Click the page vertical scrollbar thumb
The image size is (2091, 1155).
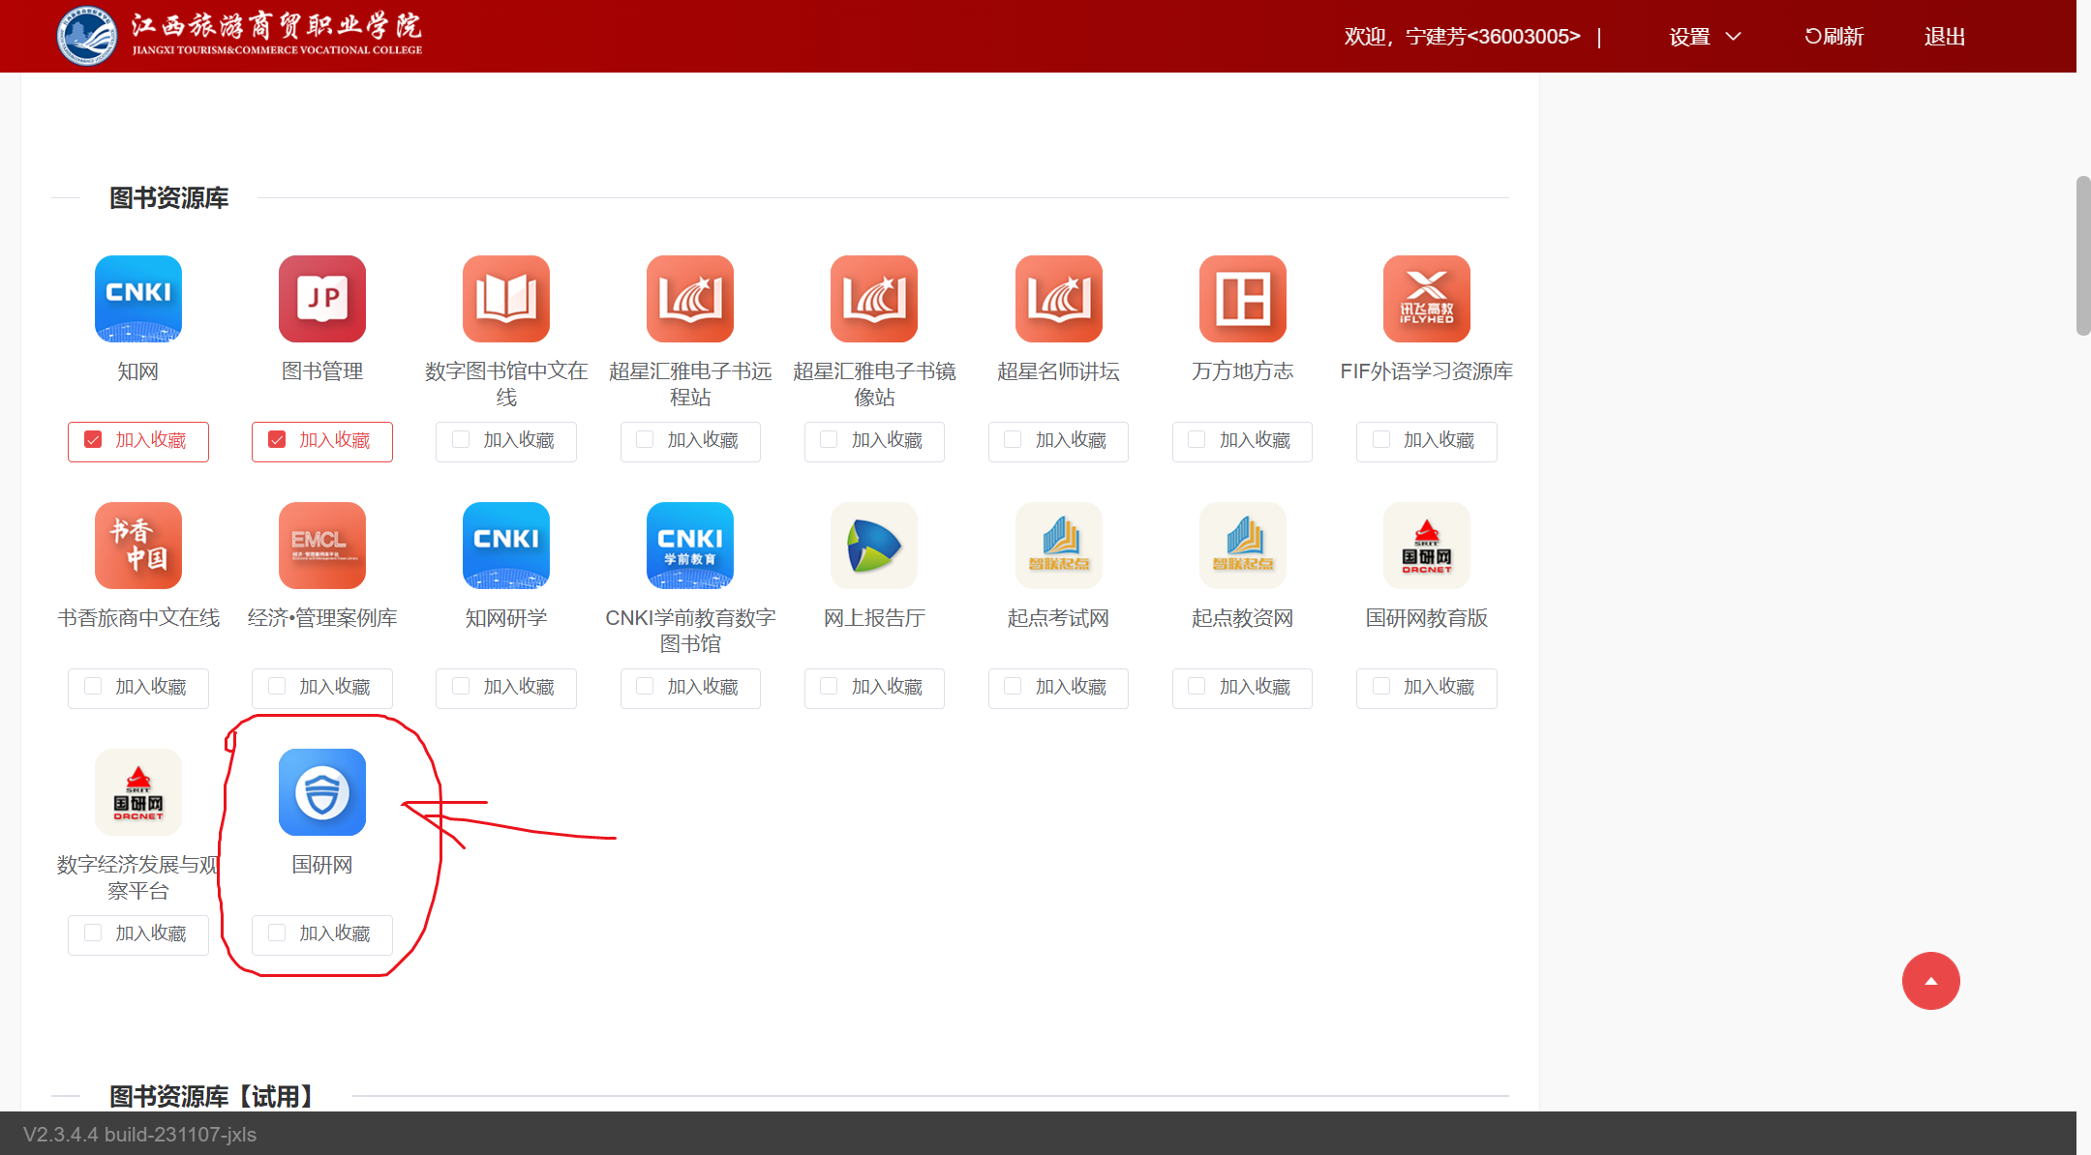point(2083,256)
